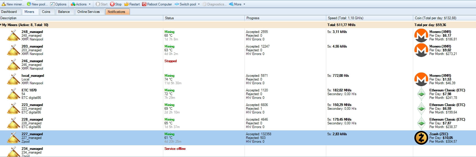Click the red Stop icon
476x157 pixels.
tap(112, 4)
